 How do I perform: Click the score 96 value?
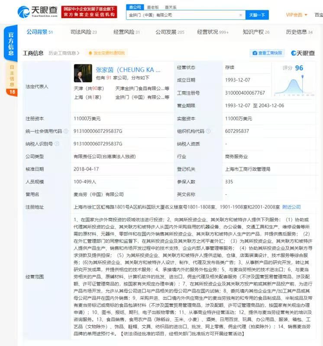[299, 68]
